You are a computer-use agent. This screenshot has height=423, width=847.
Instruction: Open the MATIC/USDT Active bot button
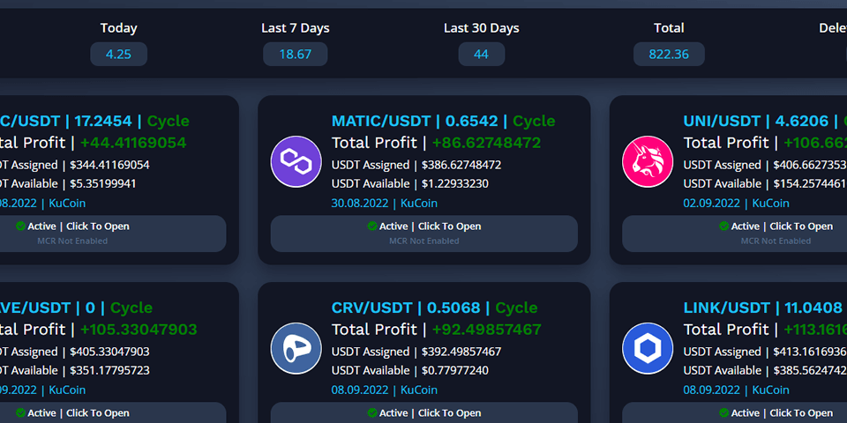coord(424,234)
